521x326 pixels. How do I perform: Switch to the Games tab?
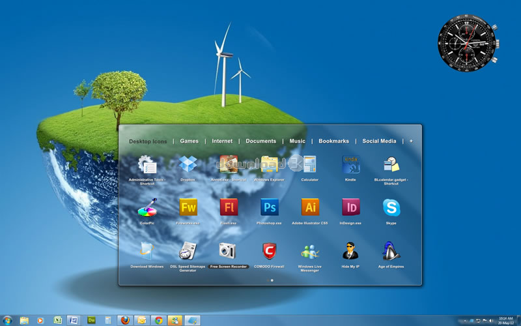[189, 141]
